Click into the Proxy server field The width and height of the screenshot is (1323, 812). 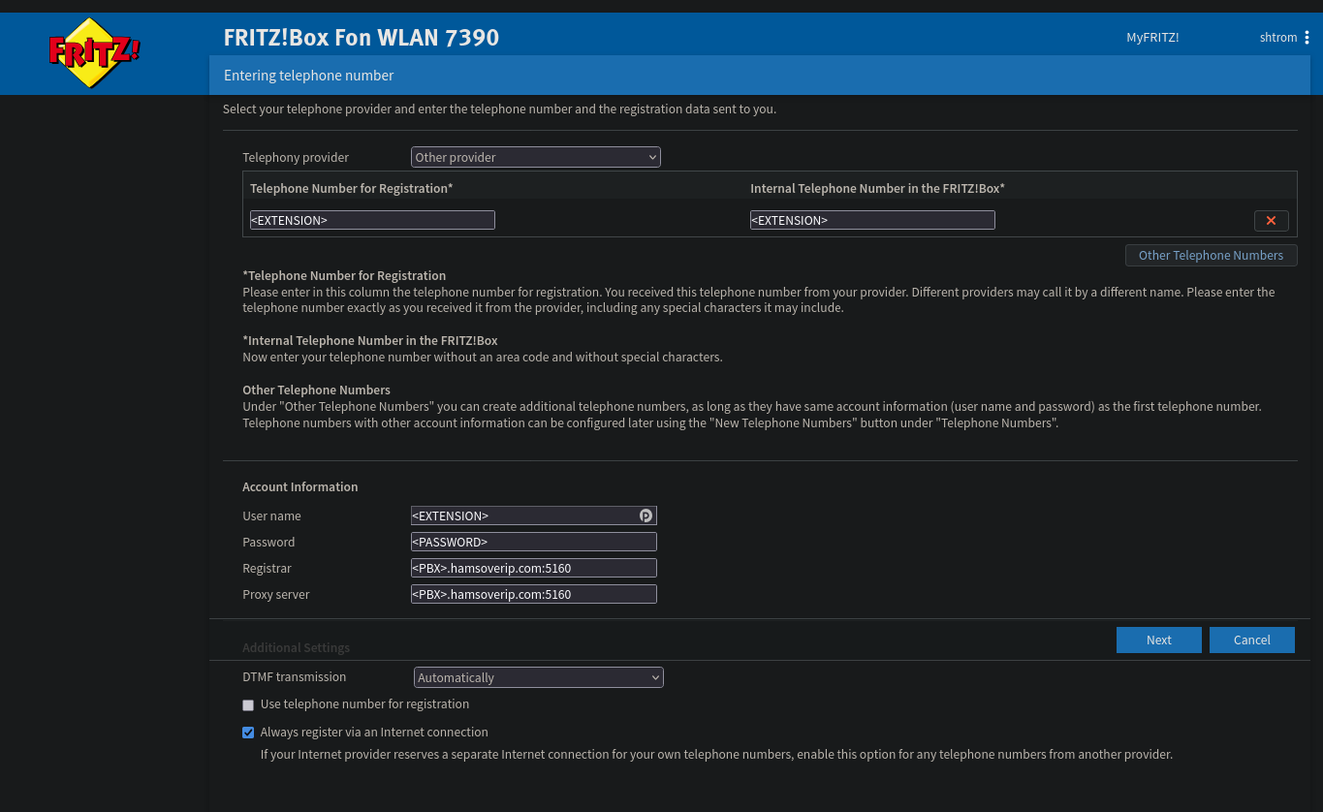(x=534, y=594)
